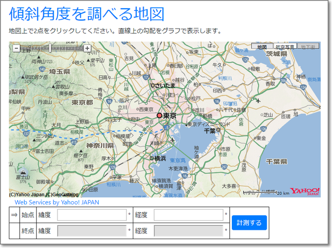Open Web Services by Yahoo! JAPAN link
Image resolution: width=332 pixels, height=248 pixels.
57,202
